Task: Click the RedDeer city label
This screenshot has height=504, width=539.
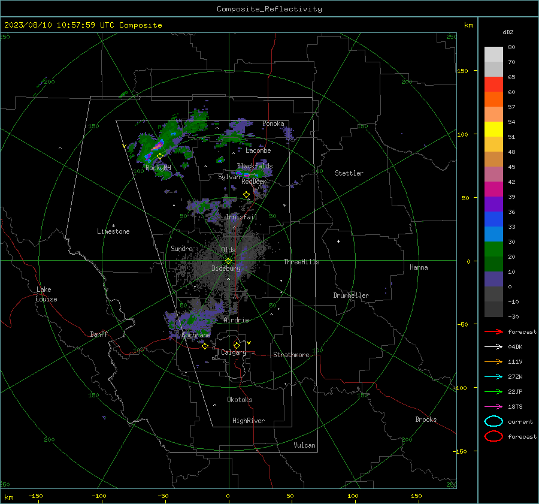Action: click(254, 182)
